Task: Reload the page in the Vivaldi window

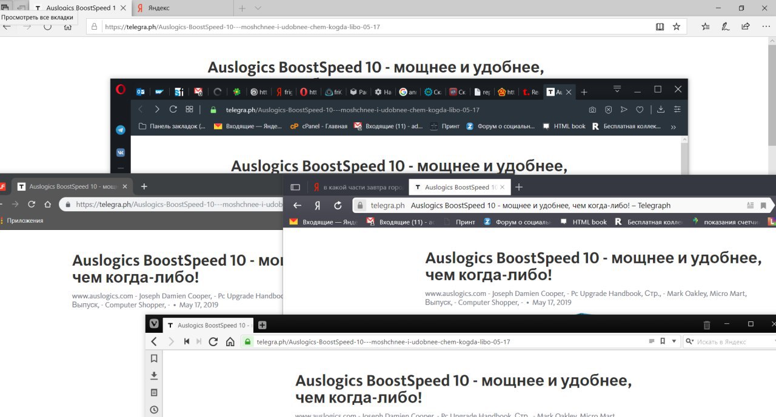Action: [x=213, y=341]
